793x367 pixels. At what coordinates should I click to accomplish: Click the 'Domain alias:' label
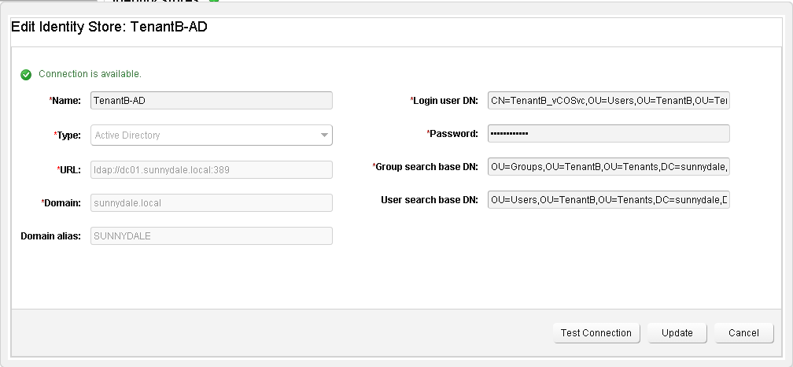tap(50, 236)
